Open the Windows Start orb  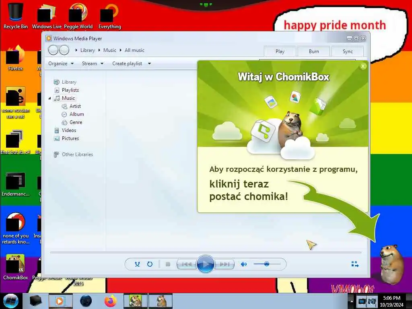point(10,301)
